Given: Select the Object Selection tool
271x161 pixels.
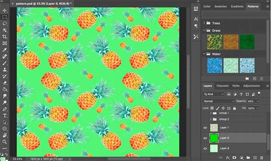Looking at the screenshot, I should pos(5,30).
